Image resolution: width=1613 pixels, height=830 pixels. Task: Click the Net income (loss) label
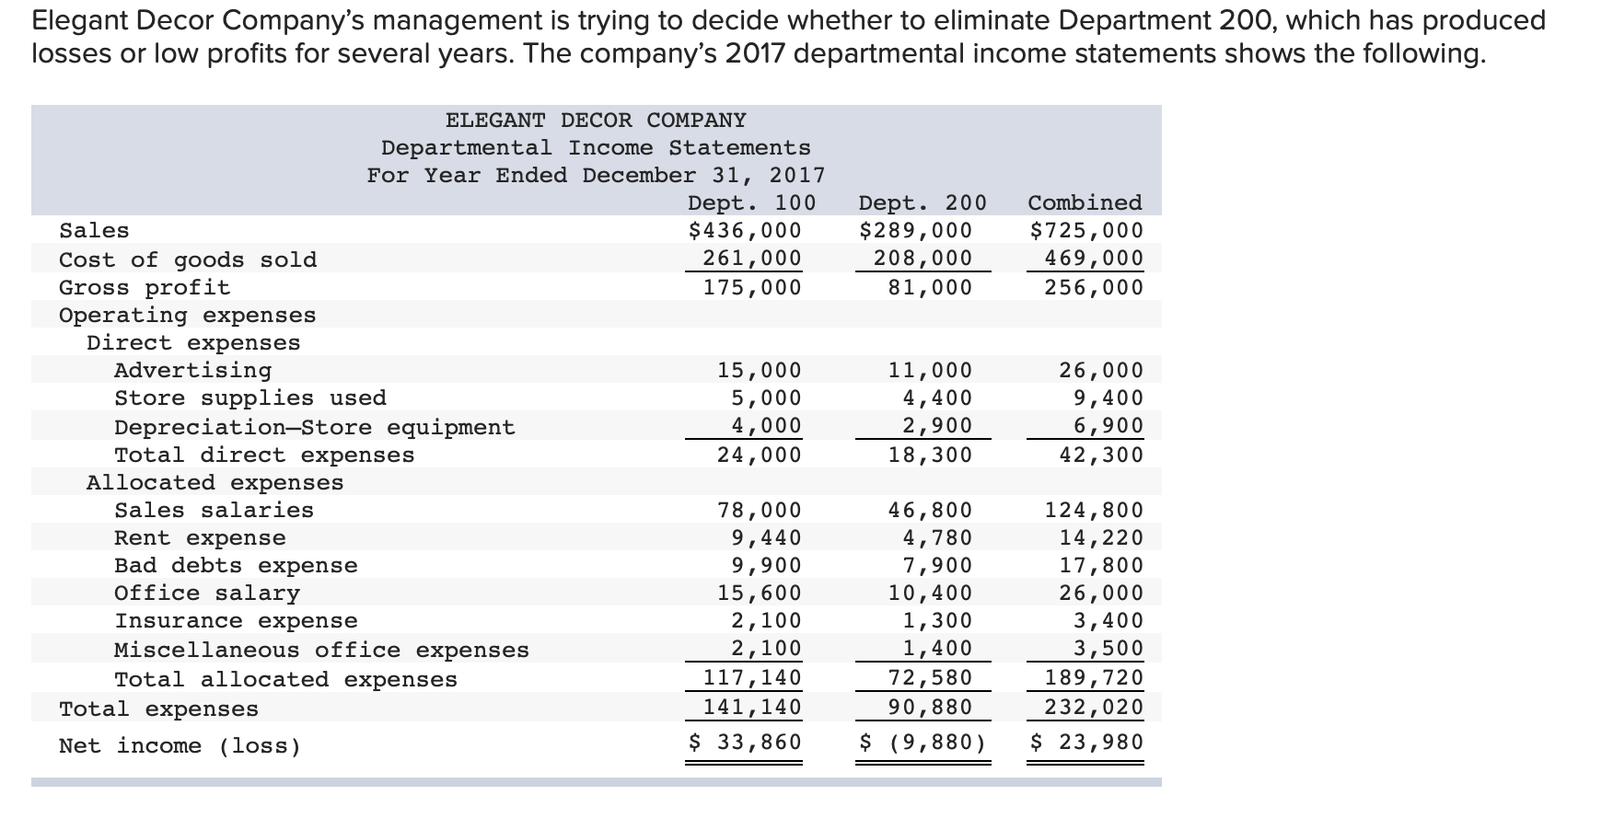coord(180,745)
